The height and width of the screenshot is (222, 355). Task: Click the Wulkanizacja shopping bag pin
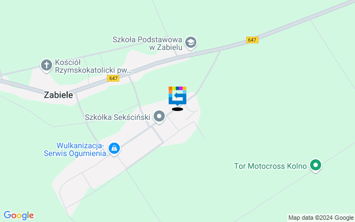[114, 148]
